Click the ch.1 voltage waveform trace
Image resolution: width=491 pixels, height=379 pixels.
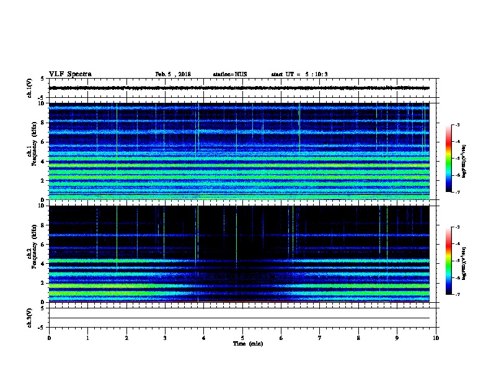coord(239,88)
